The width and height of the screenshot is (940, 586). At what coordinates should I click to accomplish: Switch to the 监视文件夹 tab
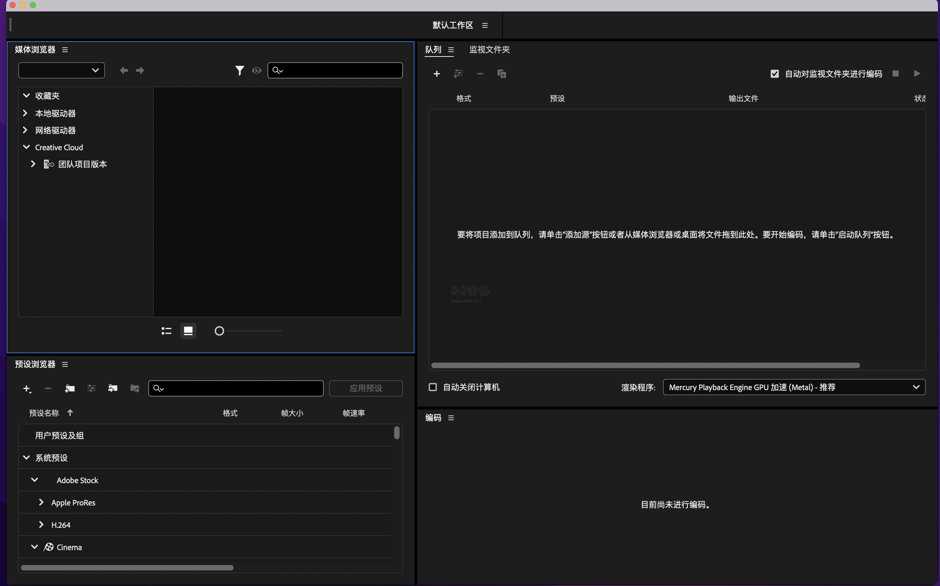(x=489, y=50)
